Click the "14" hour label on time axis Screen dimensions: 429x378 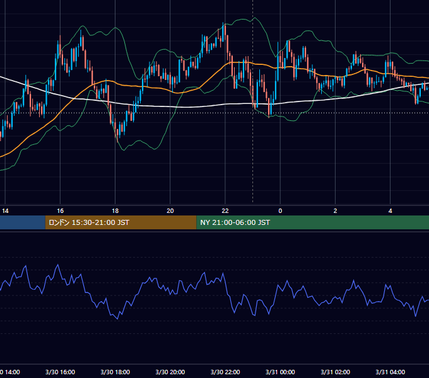(x=5, y=211)
